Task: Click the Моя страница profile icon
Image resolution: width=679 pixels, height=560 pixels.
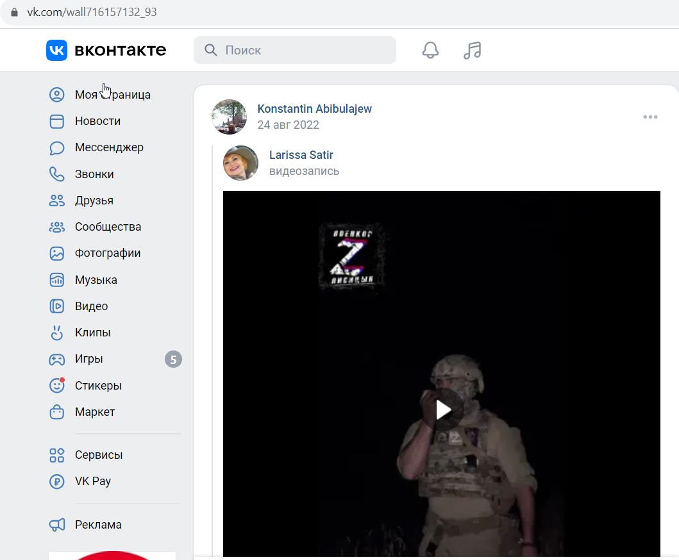Action: point(56,95)
